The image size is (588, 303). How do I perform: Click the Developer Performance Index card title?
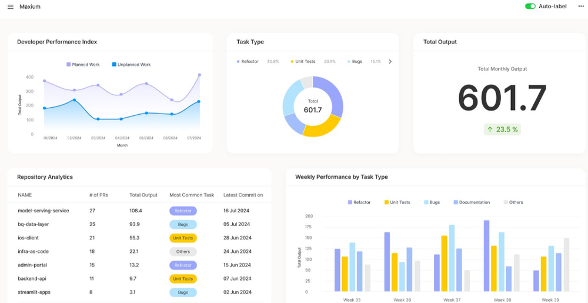(x=57, y=42)
